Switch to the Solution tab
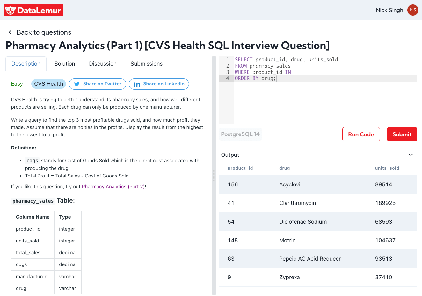The height and width of the screenshot is (296, 422). (65, 64)
